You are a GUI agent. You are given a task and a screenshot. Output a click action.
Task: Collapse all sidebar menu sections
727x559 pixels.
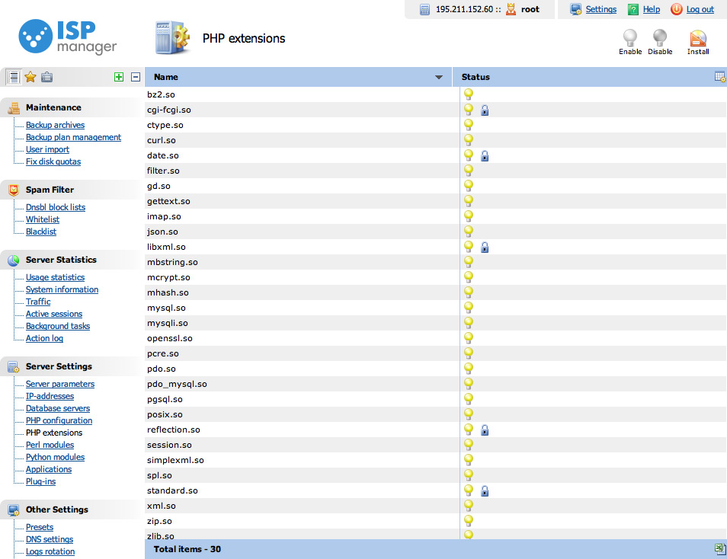(136, 77)
